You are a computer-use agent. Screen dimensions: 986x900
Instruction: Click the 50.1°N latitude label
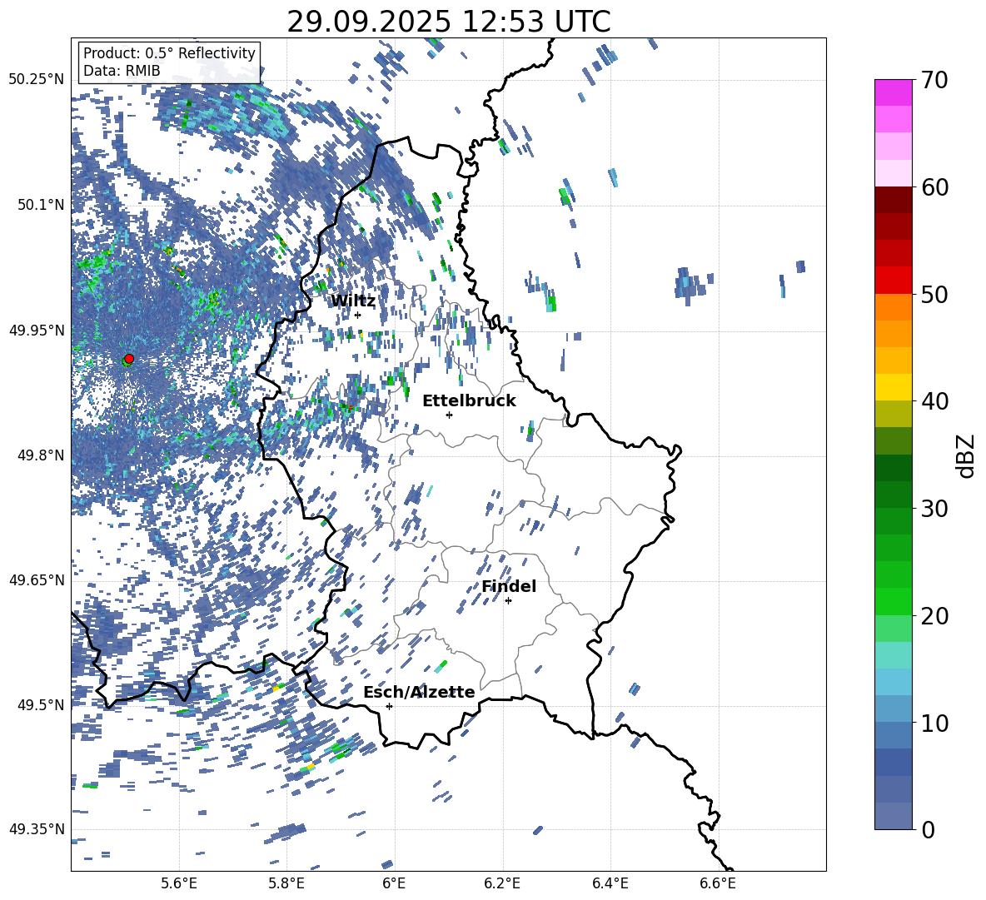(41, 205)
